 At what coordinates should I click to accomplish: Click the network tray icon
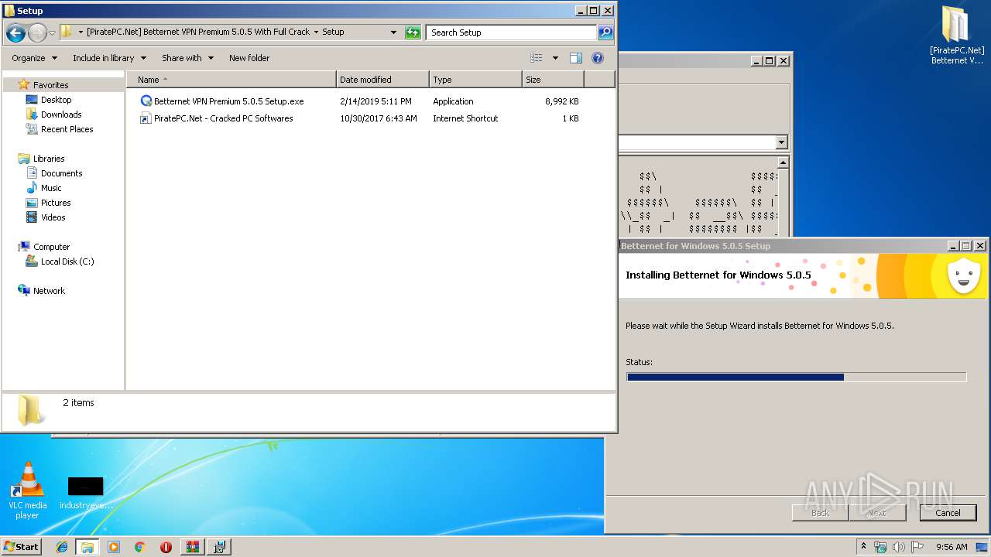pyautogui.click(x=880, y=547)
